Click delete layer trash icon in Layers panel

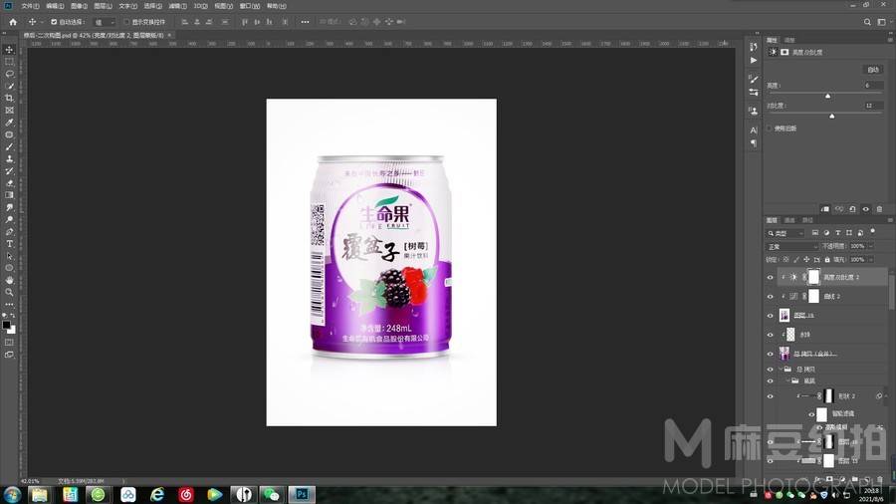(880, 479)
